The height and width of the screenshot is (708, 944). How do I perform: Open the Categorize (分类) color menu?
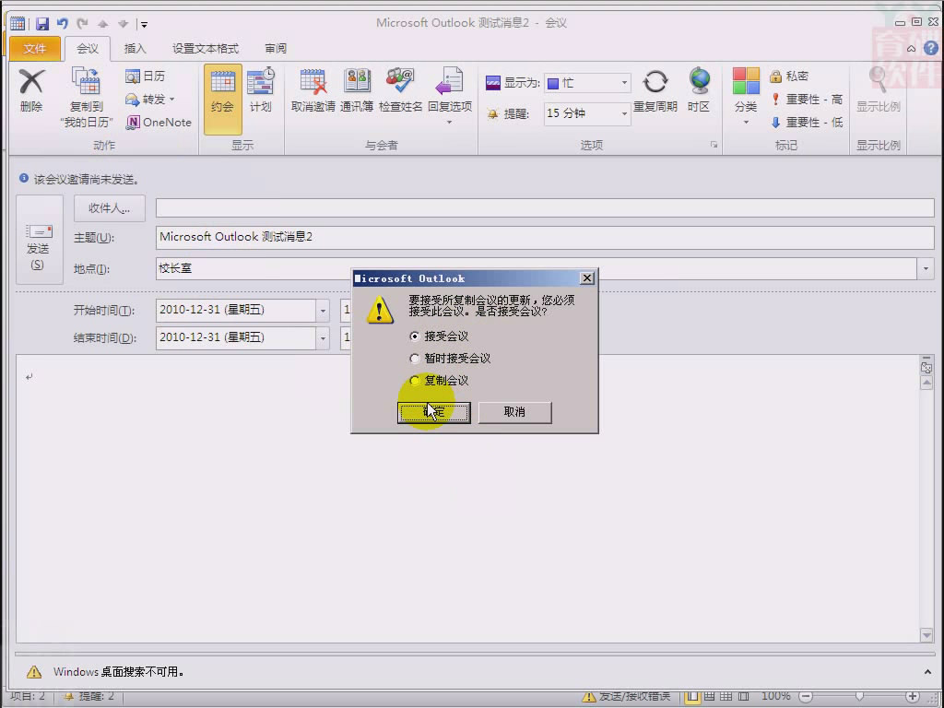(746, 96)
